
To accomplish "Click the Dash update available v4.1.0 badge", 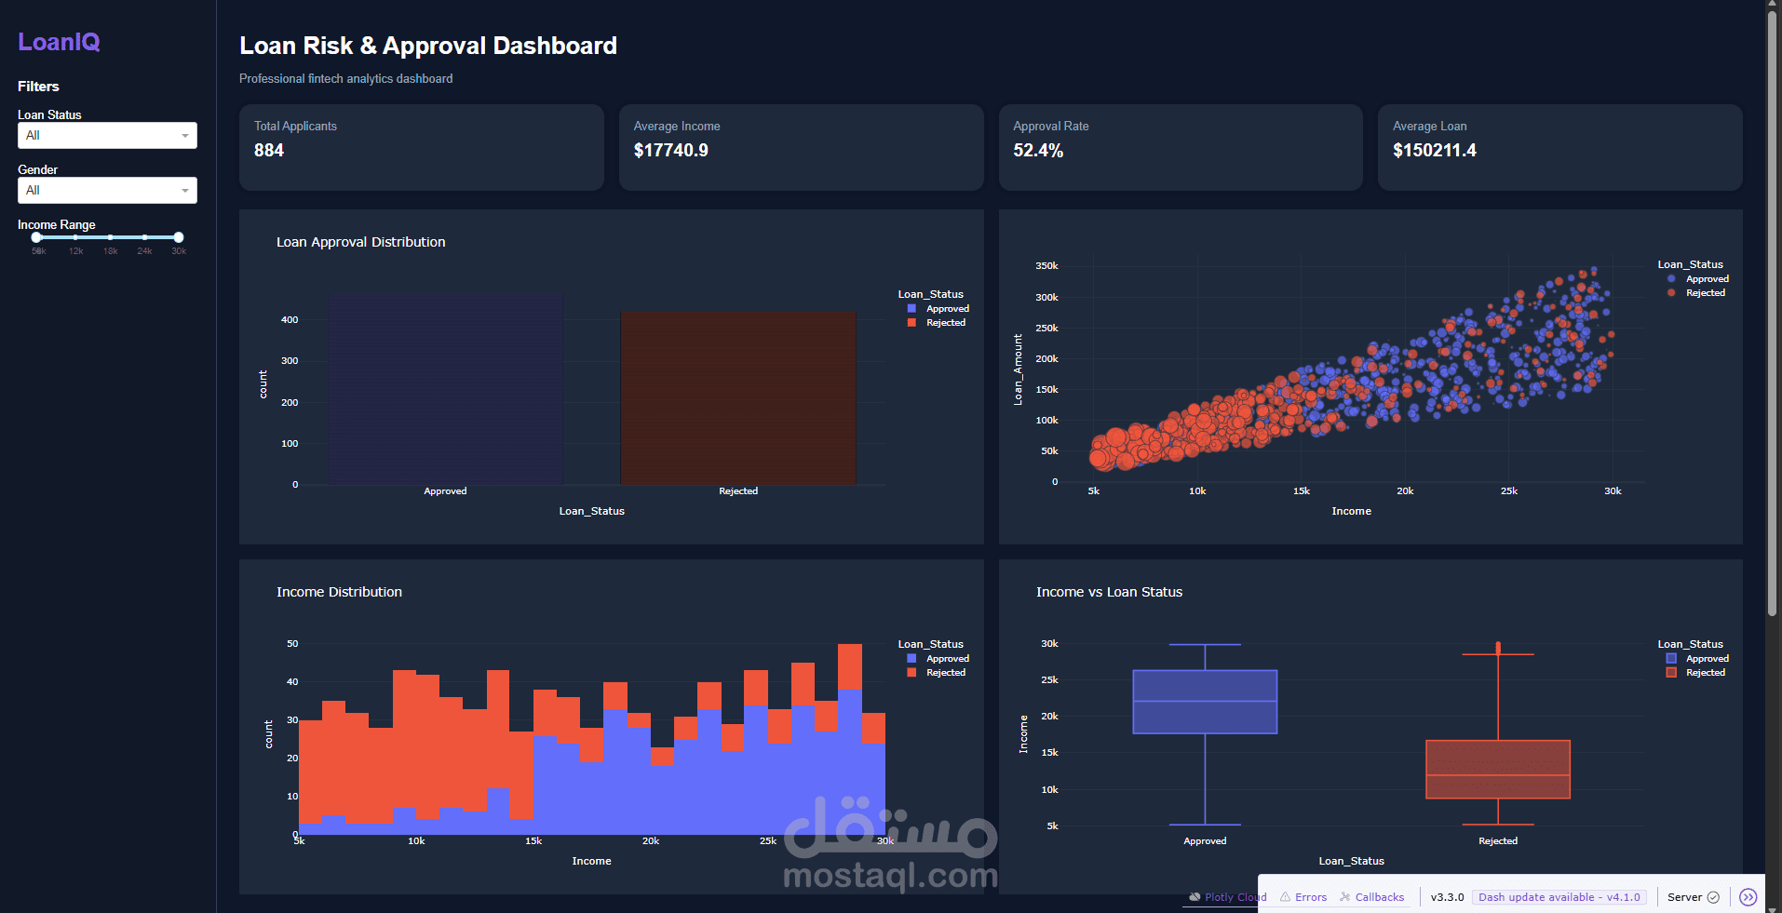I will 1559,897.
